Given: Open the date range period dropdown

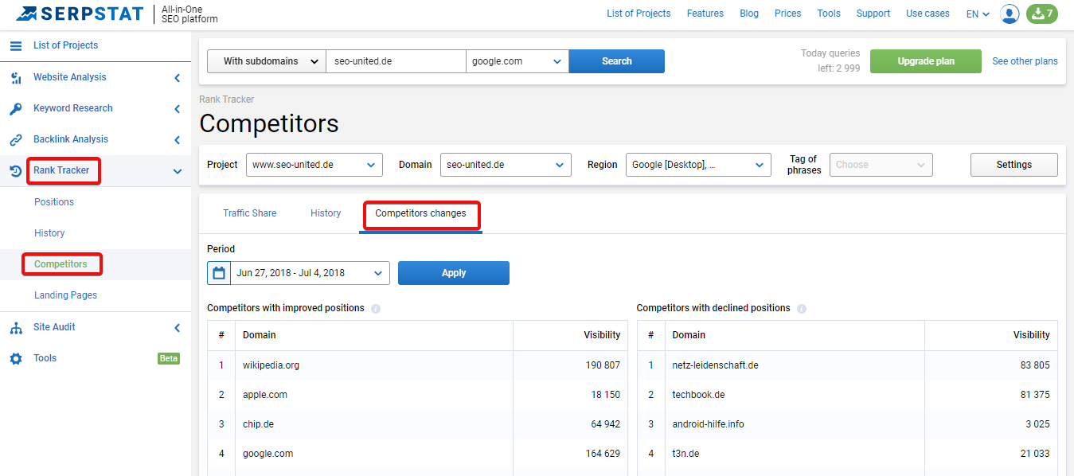Looking at the screenshot, I should point(310,273).
